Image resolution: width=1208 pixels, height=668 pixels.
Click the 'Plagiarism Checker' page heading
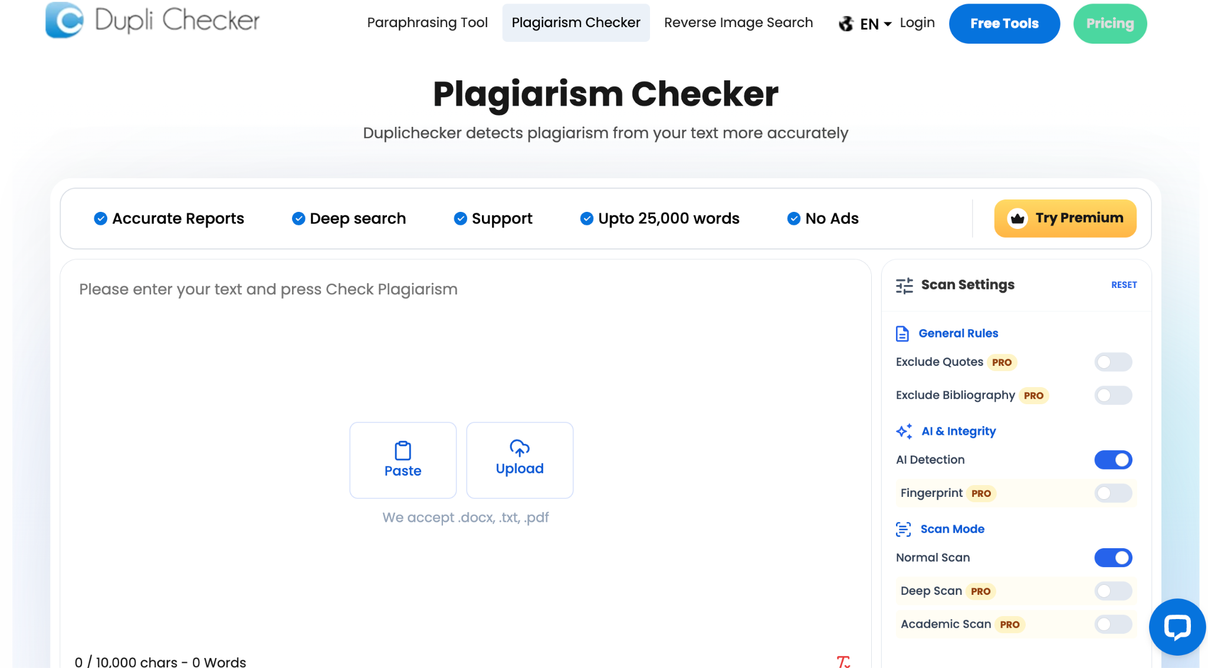click(606, 94)
